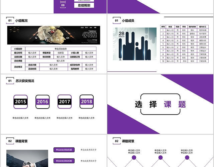The height and width of the screenshot is (167, 214).
Task: Select the 2017 year badge
Action: [65, 102]
